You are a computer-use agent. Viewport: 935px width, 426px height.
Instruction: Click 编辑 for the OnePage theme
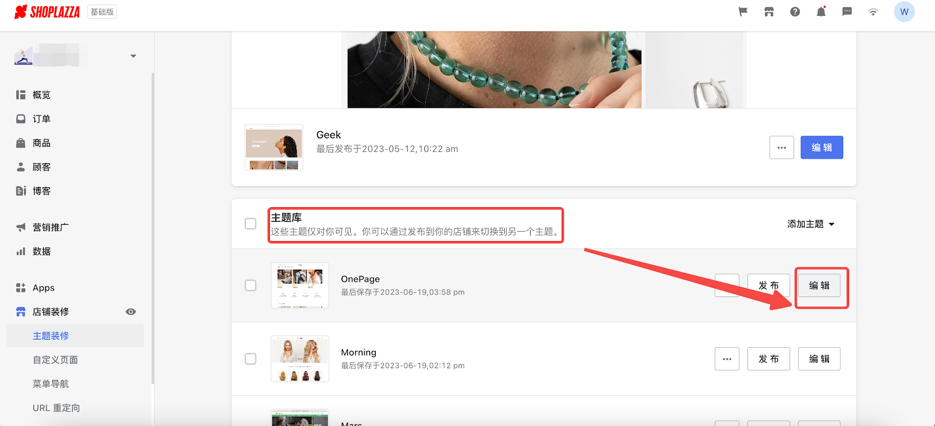(x=819, y=285)
